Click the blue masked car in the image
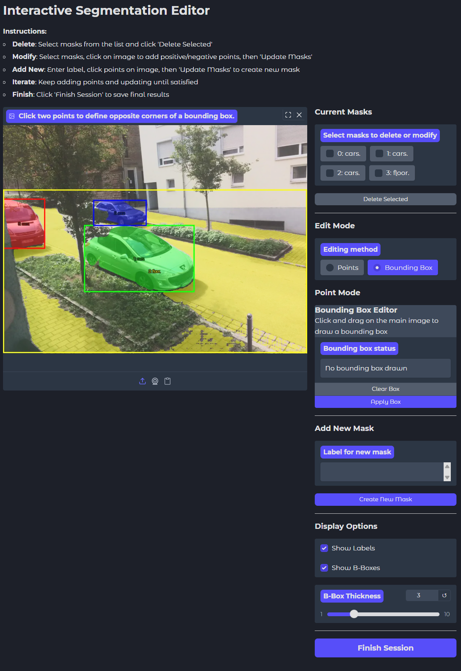 tap(120, 212)
